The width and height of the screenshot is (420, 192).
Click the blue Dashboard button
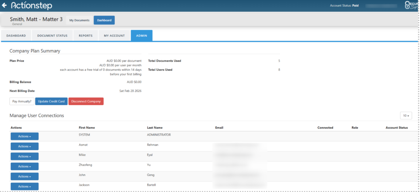pos(104,20)
